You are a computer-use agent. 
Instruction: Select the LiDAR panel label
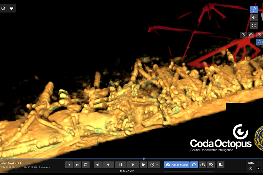point(251,163)
